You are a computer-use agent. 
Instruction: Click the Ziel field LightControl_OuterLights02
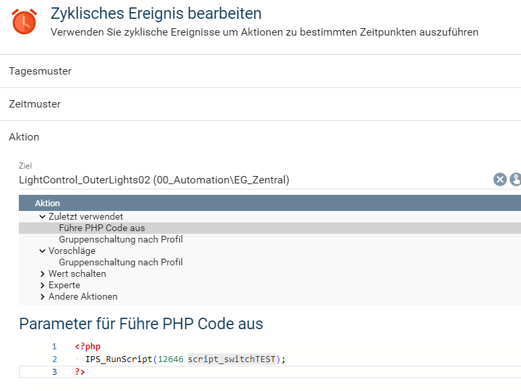click(x=154, y=180)
